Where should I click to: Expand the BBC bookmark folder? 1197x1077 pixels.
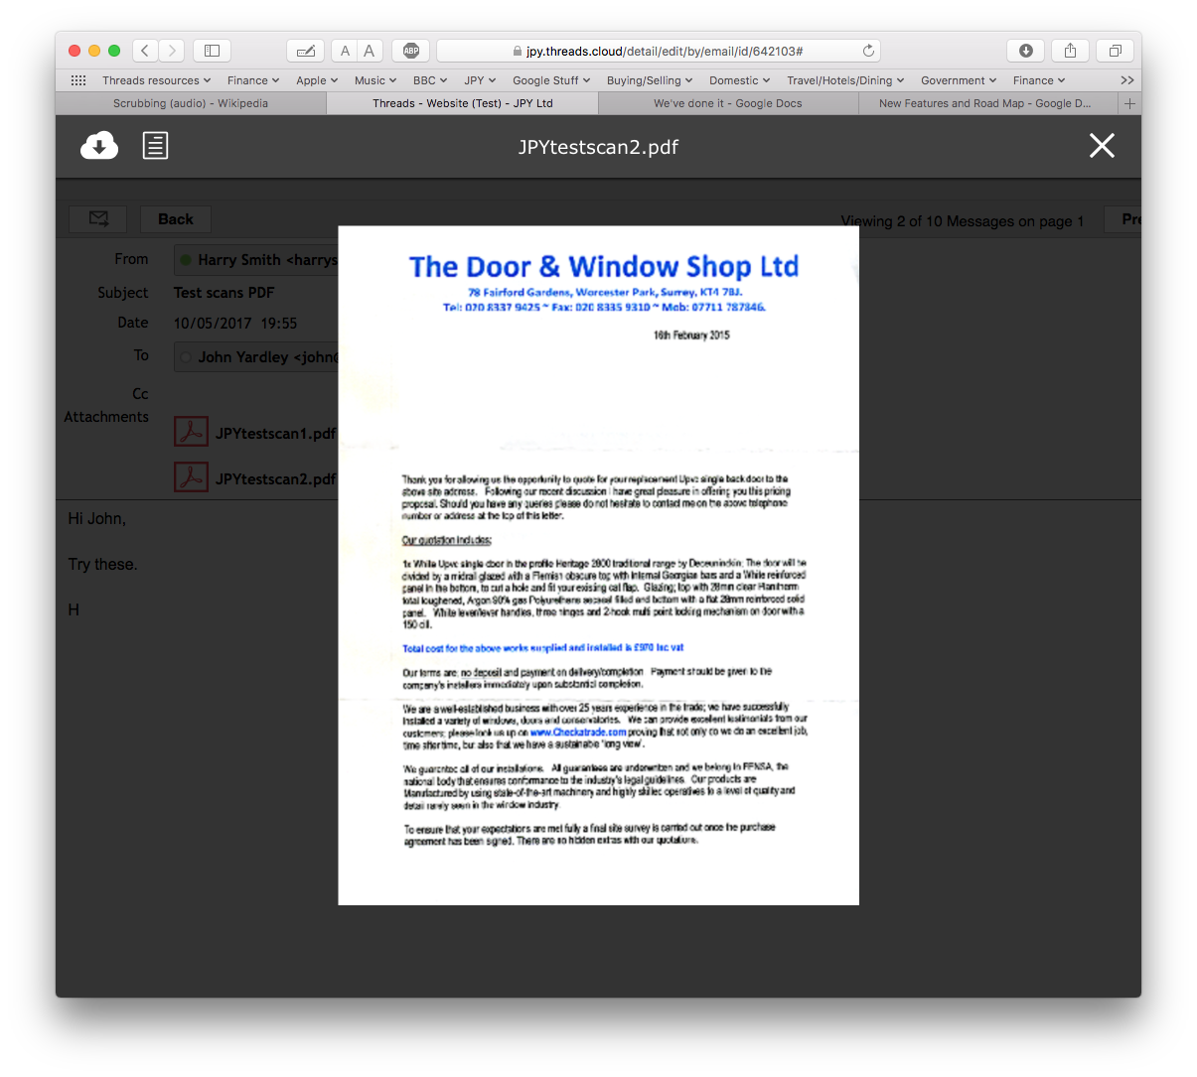pos(430,80)
